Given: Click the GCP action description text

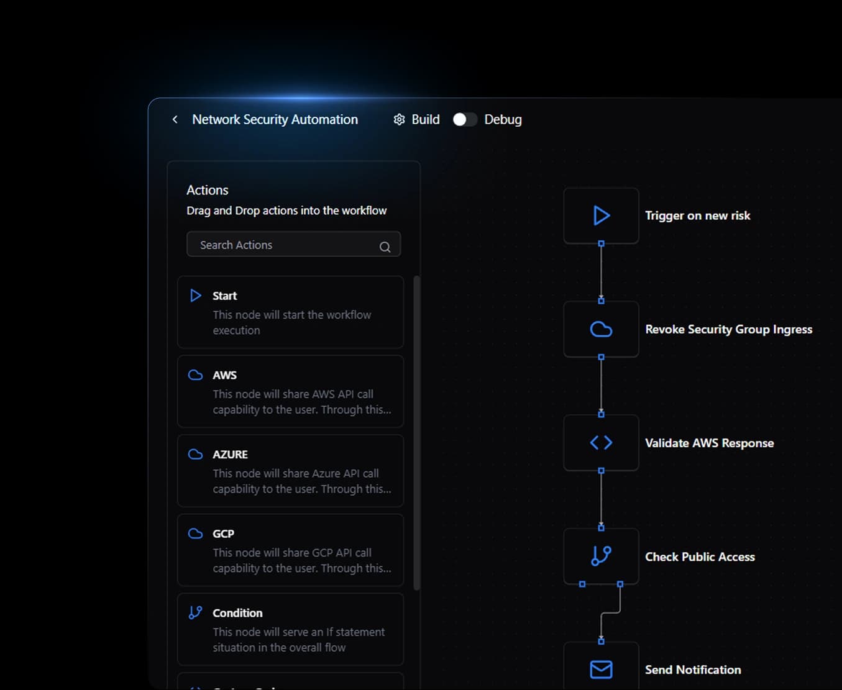Looking at the screenshot, I should coord(302,560).
